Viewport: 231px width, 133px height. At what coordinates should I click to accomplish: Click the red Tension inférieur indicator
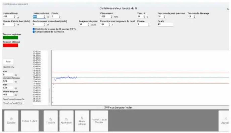click(x=11, y=45)
